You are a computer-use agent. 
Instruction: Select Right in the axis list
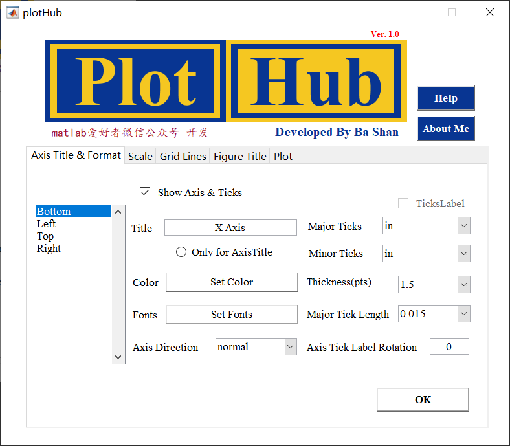pos(74,249)
